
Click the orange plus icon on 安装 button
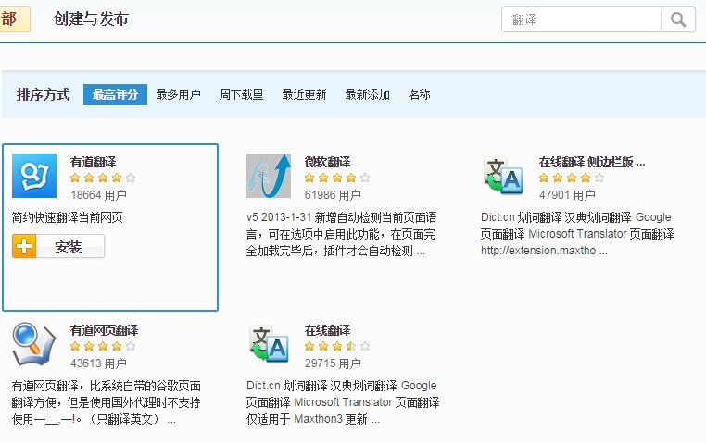24,246
